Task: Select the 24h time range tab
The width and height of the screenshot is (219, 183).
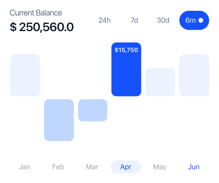Action: pos(104,20)
